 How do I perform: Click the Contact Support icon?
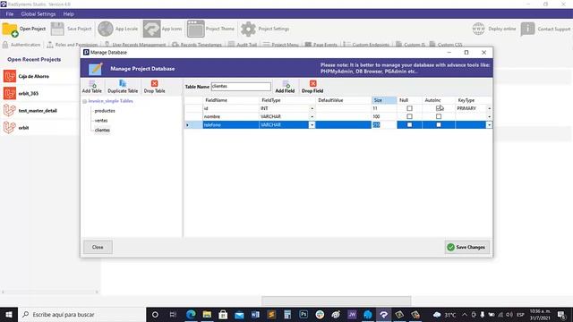[527, 29]
